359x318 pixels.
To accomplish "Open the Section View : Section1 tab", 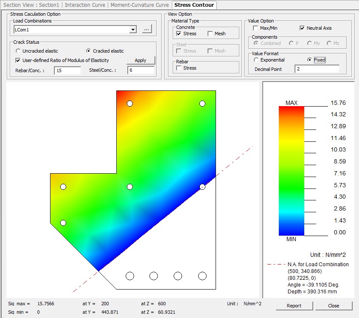I will (x=31, y=5).
